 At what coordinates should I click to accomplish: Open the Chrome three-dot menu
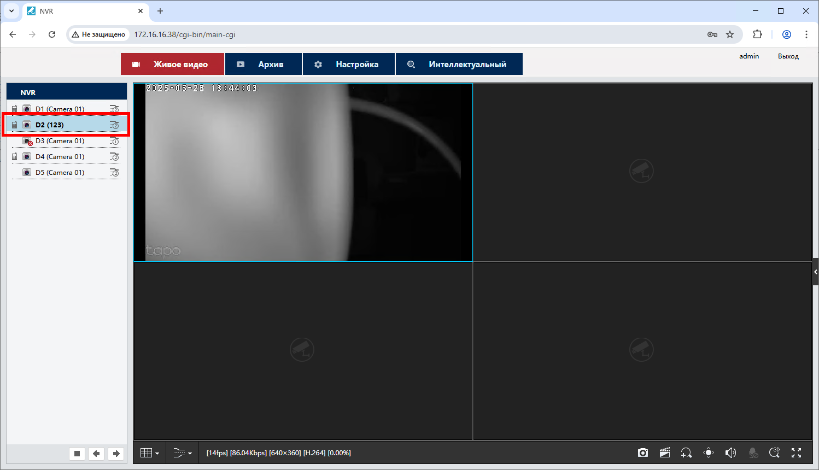click(806, 34)
